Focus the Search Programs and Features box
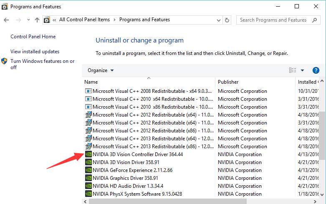 point(278,20)
